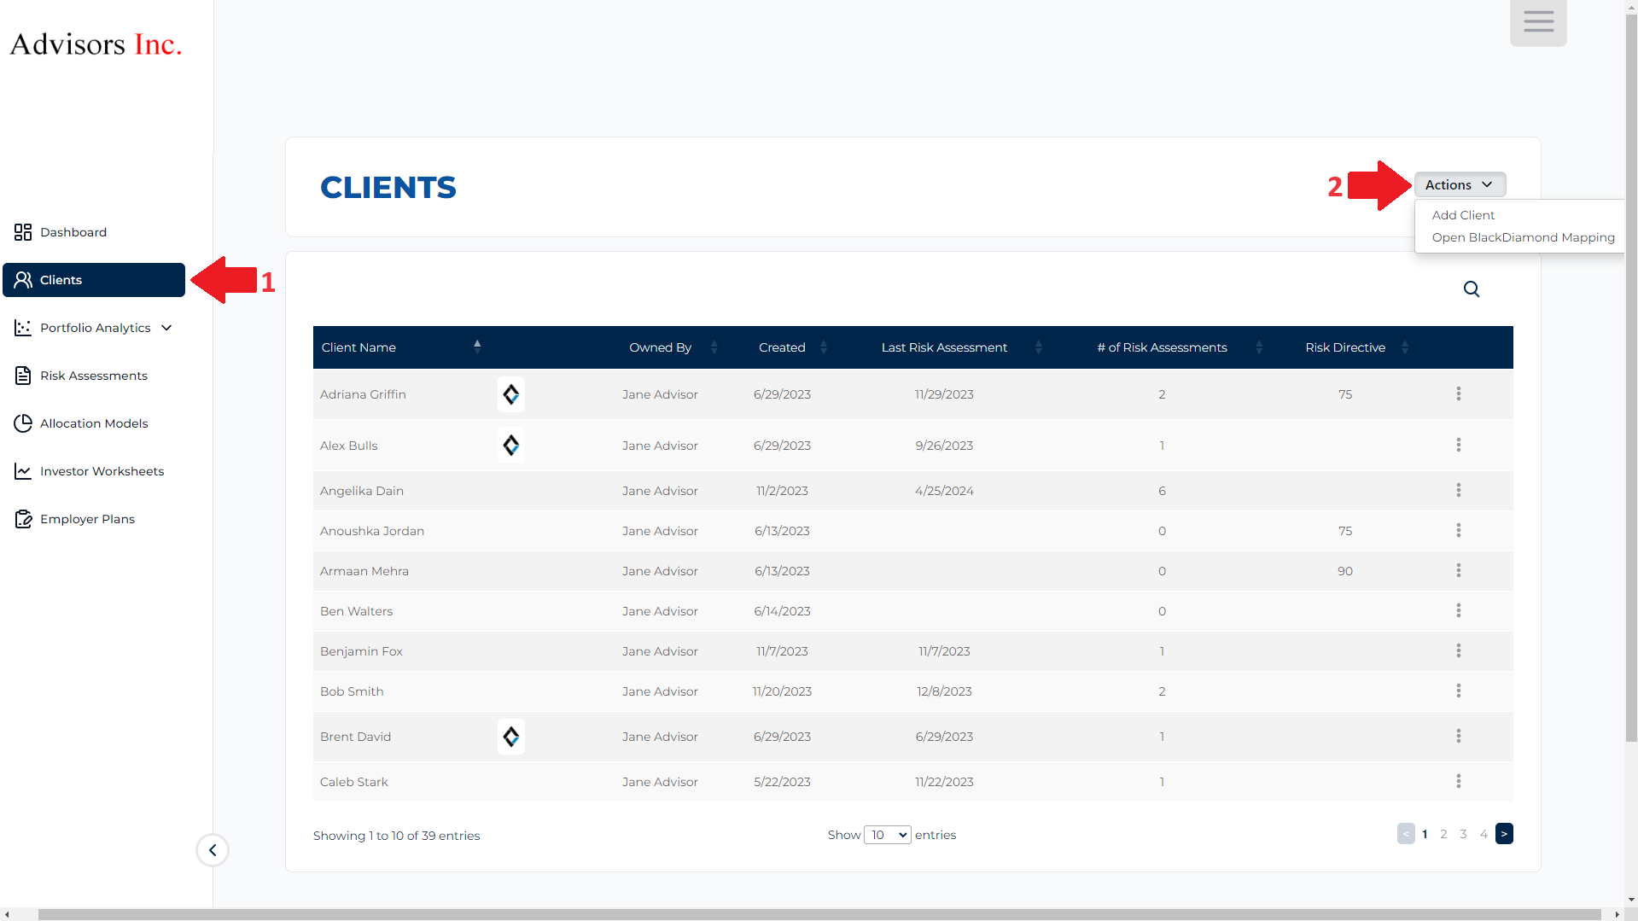Open the hamburger menu icon
The width and height of the screenshot is (1638, 921).
1538,22
